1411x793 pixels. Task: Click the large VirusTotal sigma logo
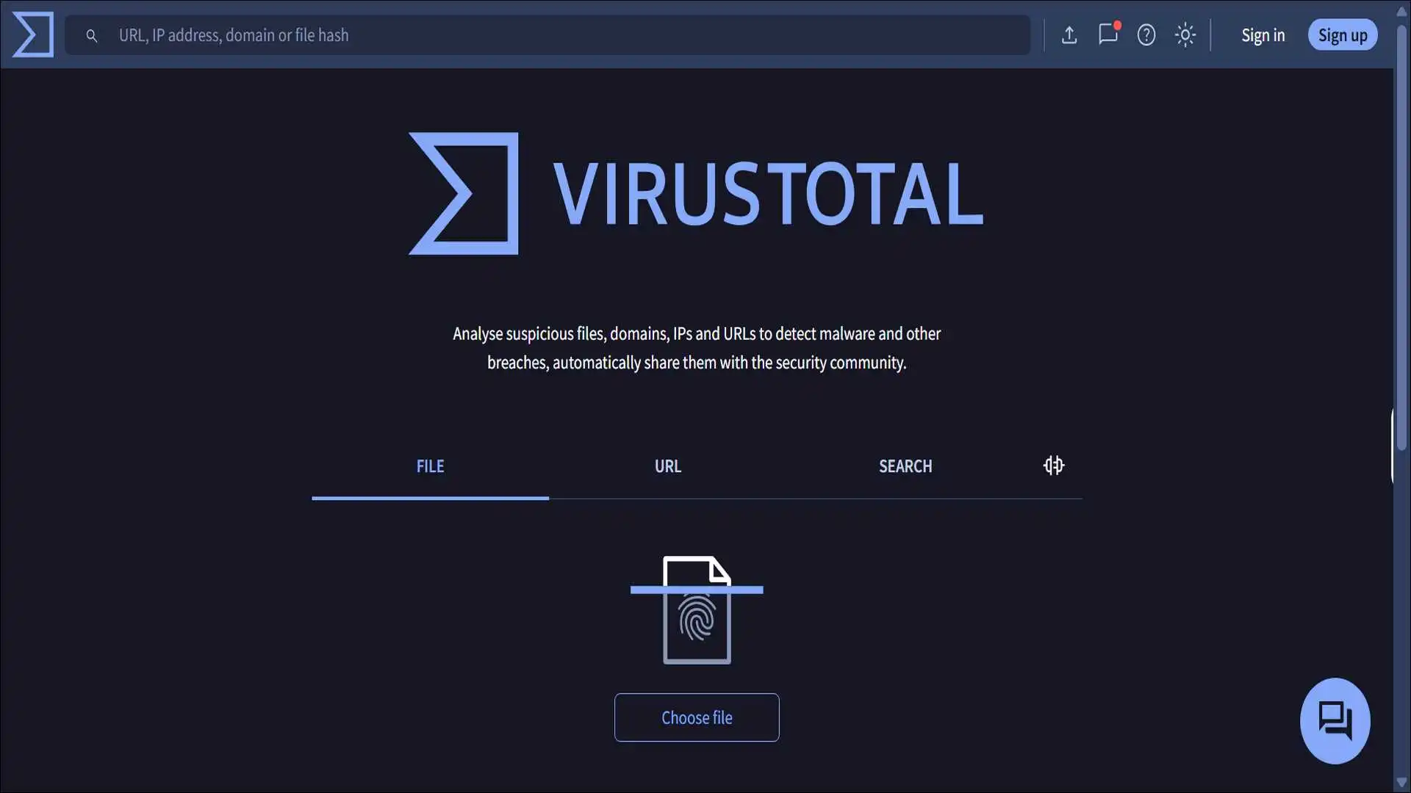click(464, 194)
